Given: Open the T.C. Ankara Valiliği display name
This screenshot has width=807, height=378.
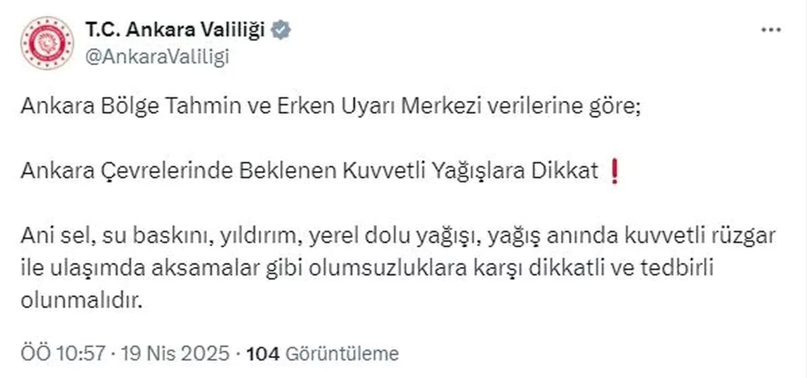Looking at the screenshot, I should pyautogui.click(x=174, y=30).
